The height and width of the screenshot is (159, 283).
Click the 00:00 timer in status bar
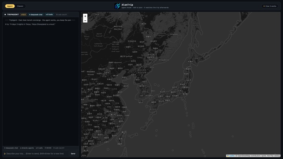(x=48, y=148)
